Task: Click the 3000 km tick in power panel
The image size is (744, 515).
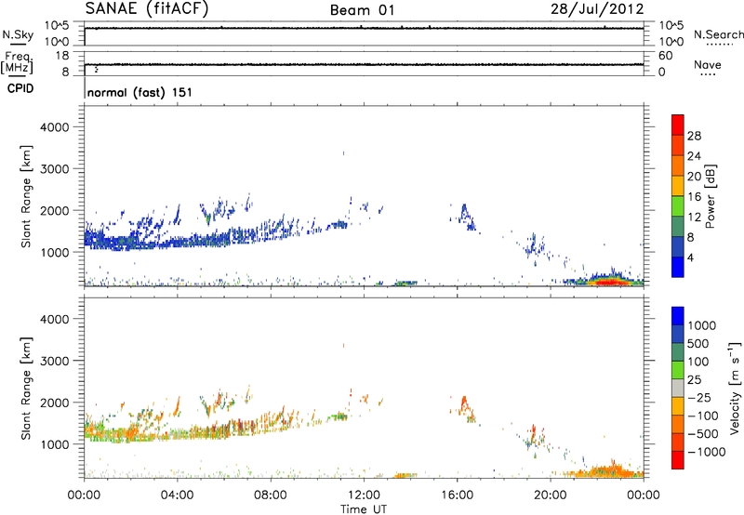Action: [55, 169]
